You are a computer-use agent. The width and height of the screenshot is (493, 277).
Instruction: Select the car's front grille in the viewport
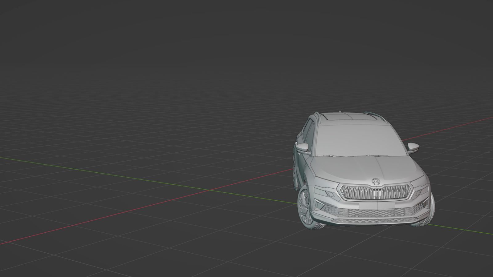tap(376, 192)
